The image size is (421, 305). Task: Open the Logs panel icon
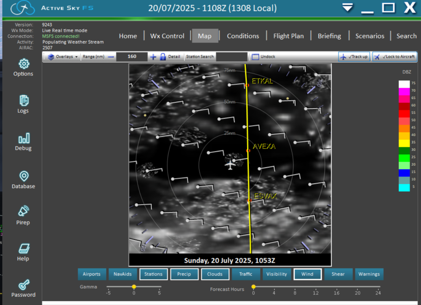(24, 101)
